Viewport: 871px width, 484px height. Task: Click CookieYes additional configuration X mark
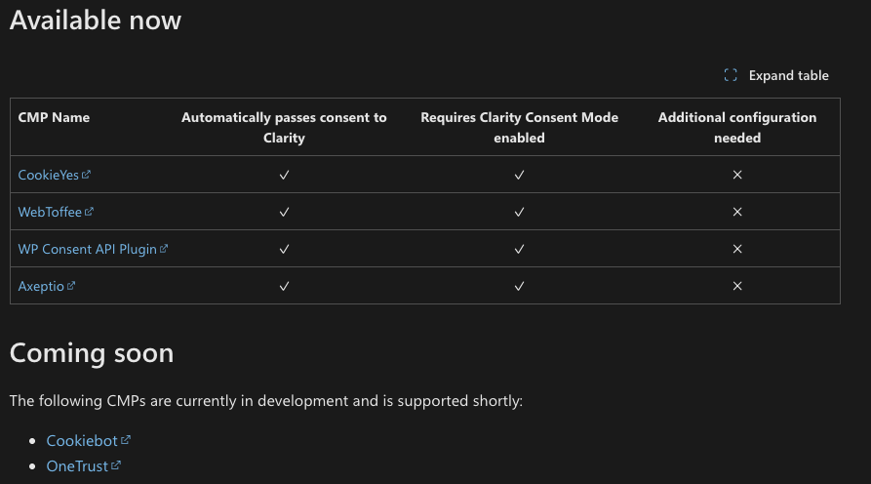tap(737, 175)
